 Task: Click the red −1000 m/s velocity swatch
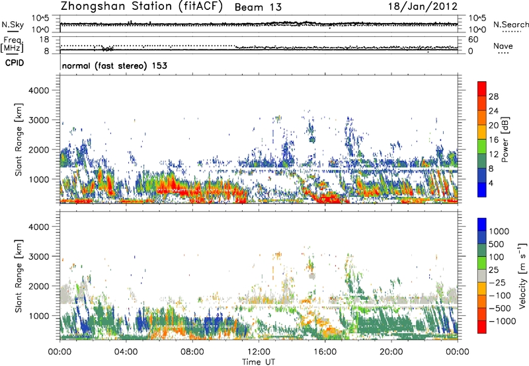coord(482,327)
